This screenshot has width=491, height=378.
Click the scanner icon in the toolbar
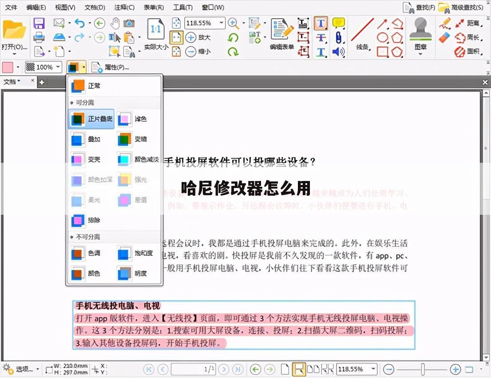point(59,37)
